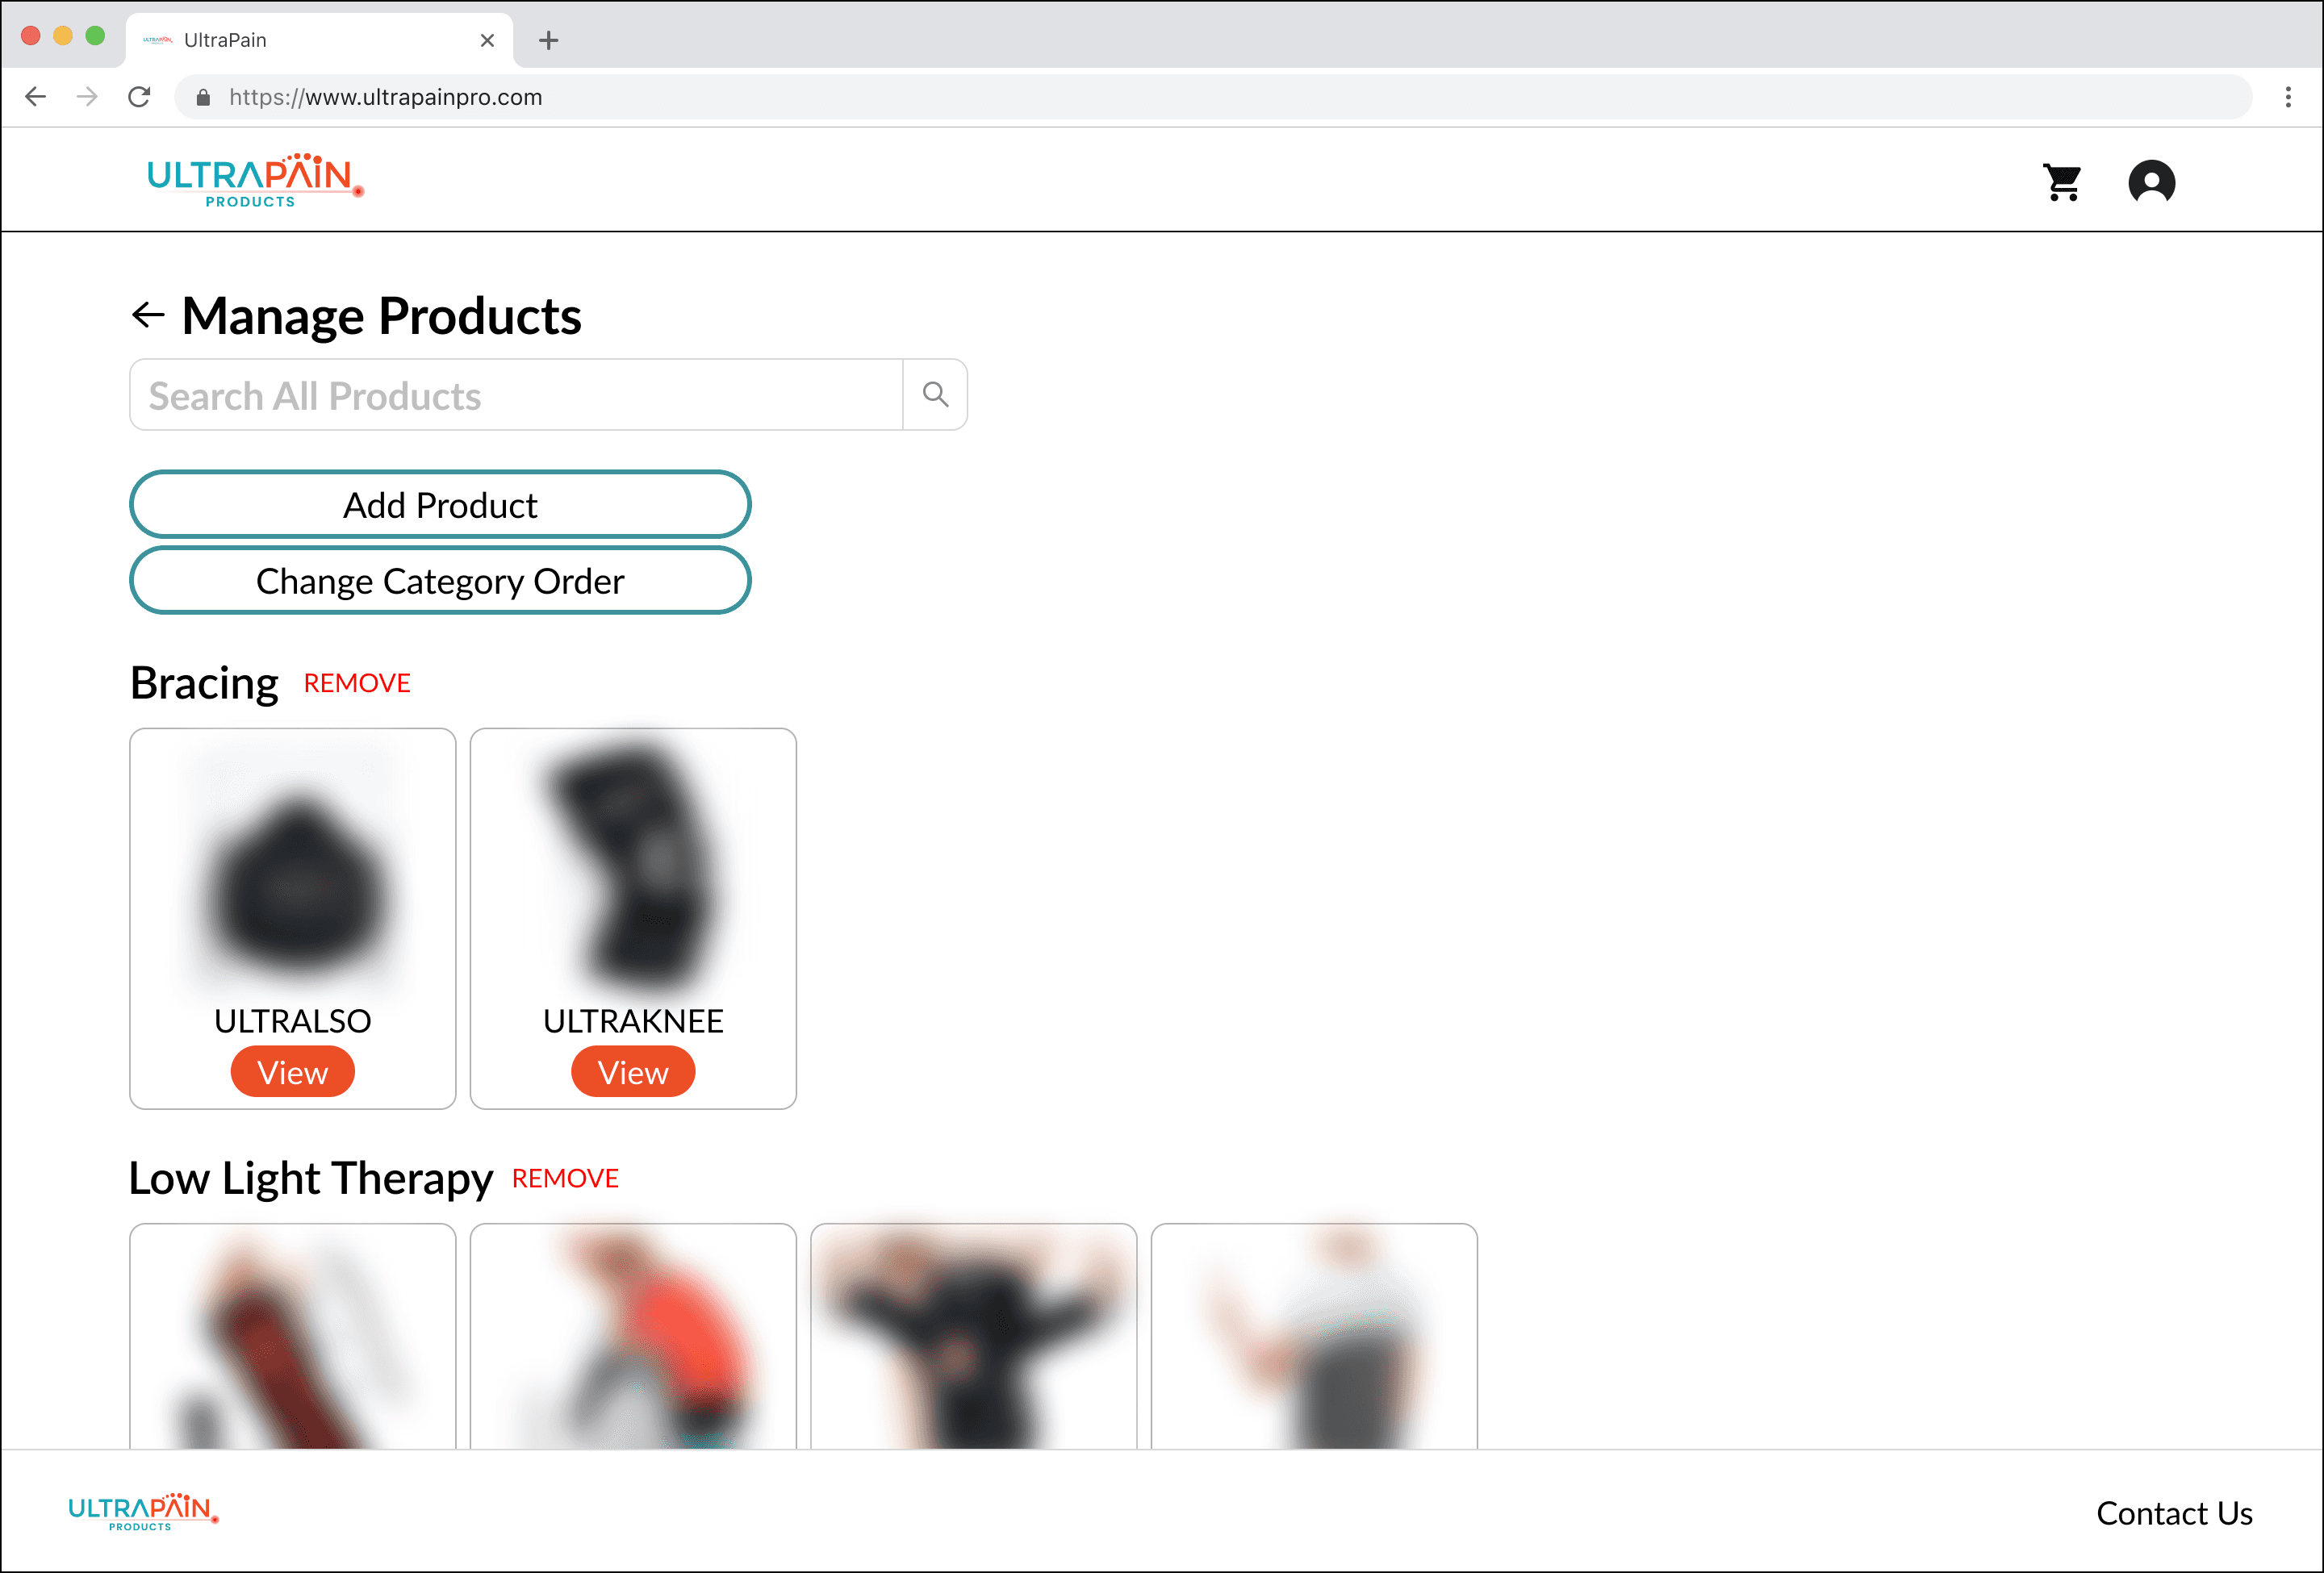This screenshot has width=2324, height=1573.
Task: Select the UltraPain browser tab
Action: click(x=319, y=40)
